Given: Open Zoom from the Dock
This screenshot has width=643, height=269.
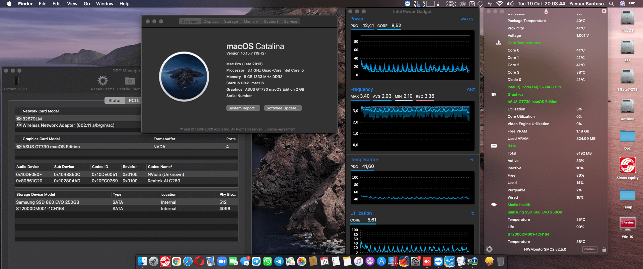Looking at the screenshot, I should (x=222, y=261).
